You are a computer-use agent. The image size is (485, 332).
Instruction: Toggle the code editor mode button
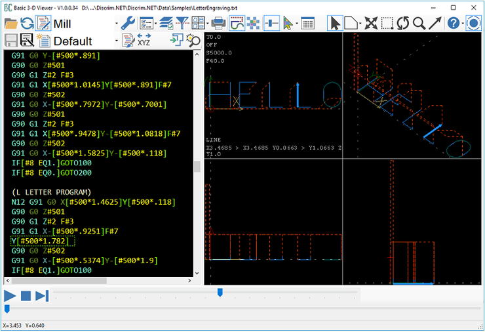[x=44, y=24]
